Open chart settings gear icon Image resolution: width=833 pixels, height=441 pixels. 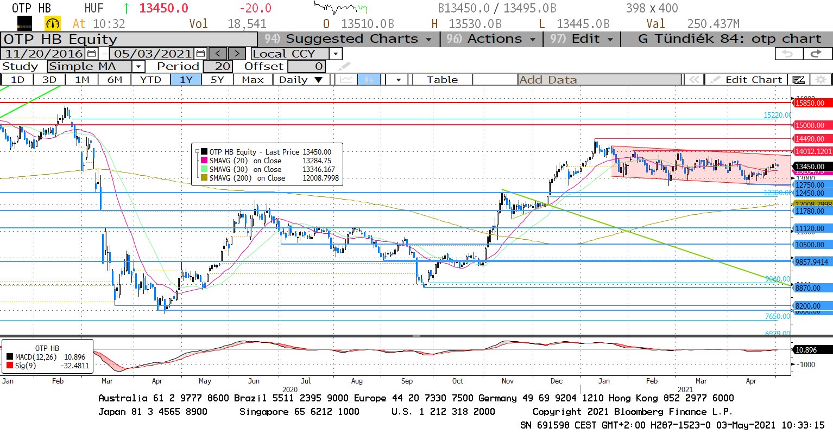[x=821, y=80]
